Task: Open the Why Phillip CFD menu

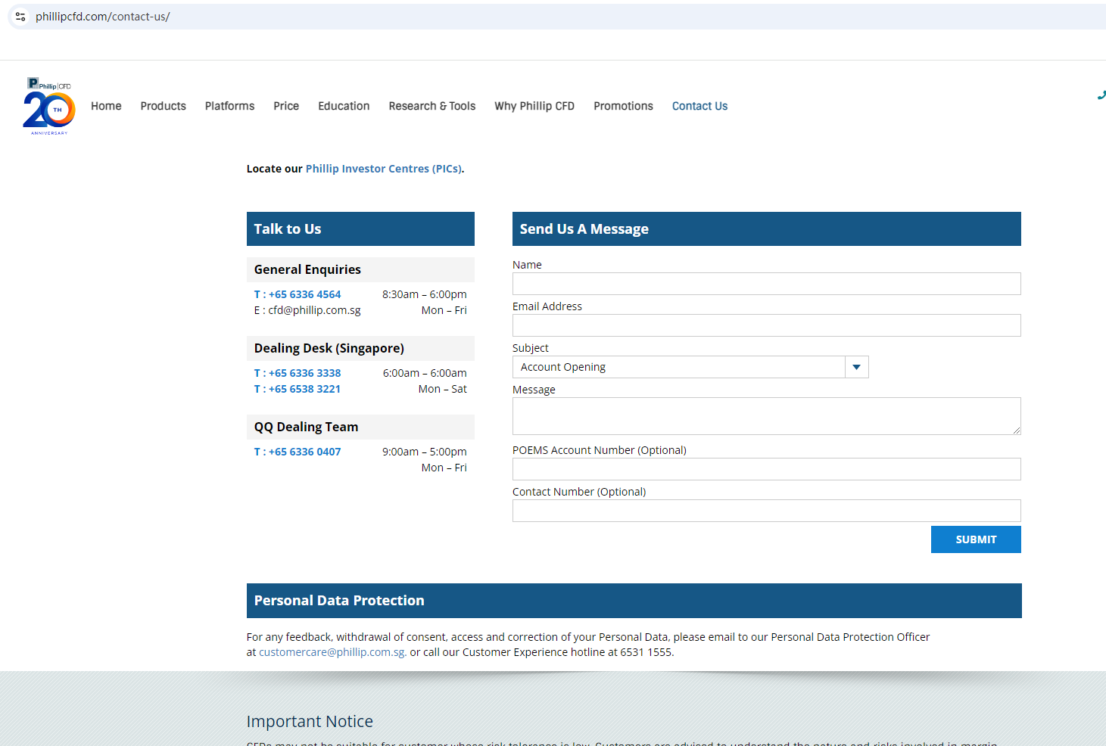Action: click(534, 106)
